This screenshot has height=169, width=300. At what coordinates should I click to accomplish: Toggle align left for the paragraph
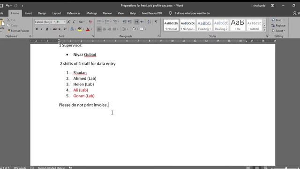[99, 29]
